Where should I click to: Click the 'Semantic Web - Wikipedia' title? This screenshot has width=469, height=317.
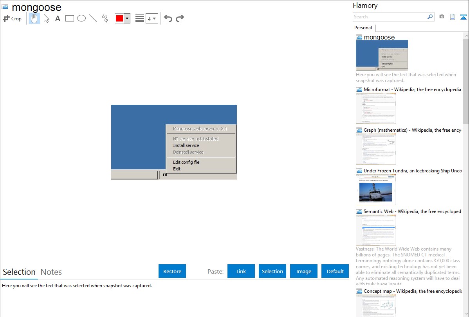click(412, 211)
